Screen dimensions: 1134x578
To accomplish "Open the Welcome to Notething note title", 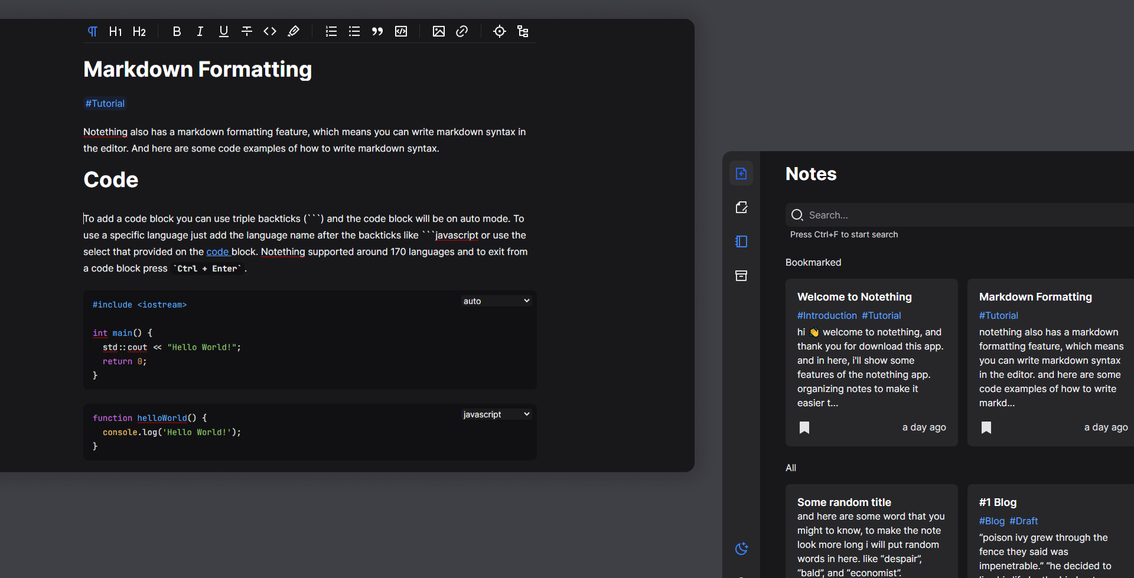I will pyautogui.click(x=855, y=297).
